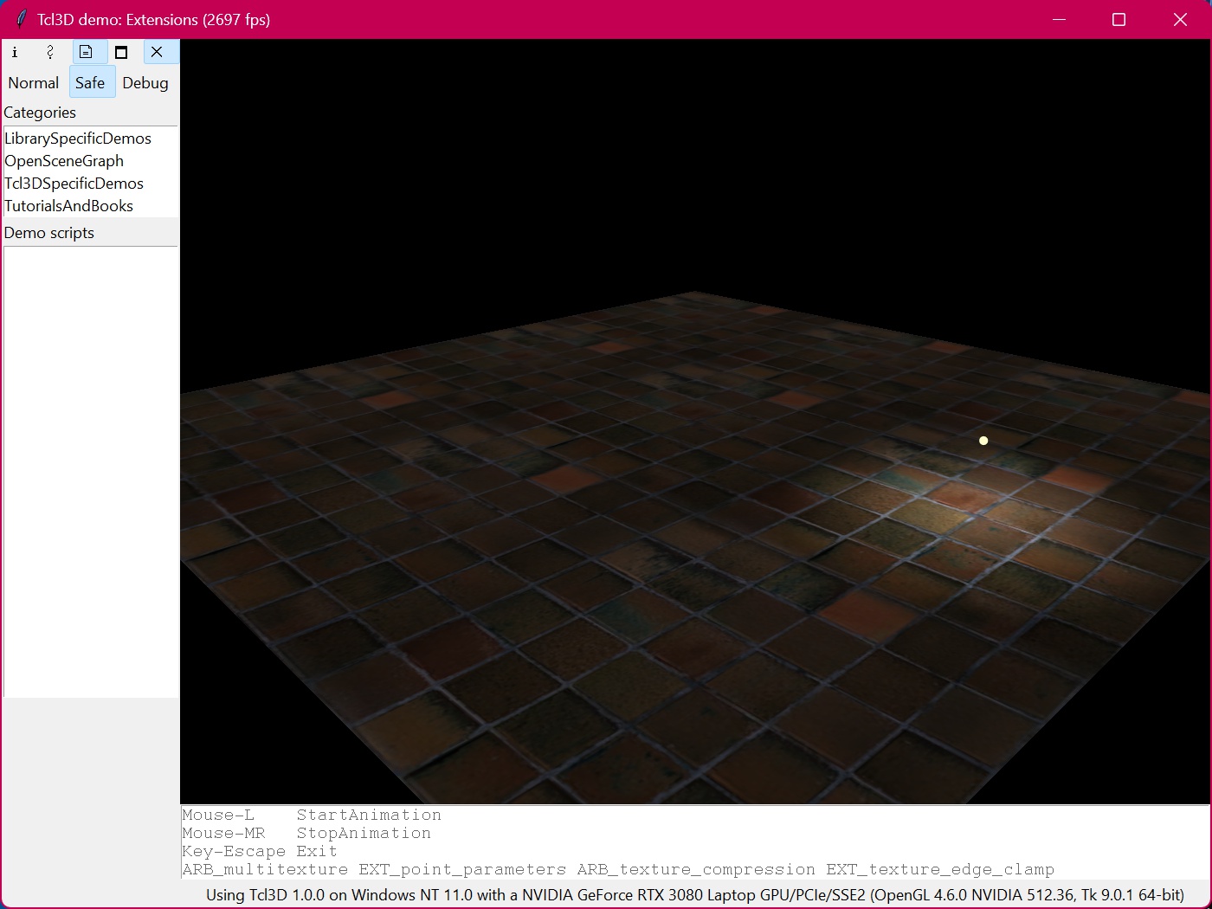Click the glowing light point on the floor
The image size is (1212, 909).
983,441
